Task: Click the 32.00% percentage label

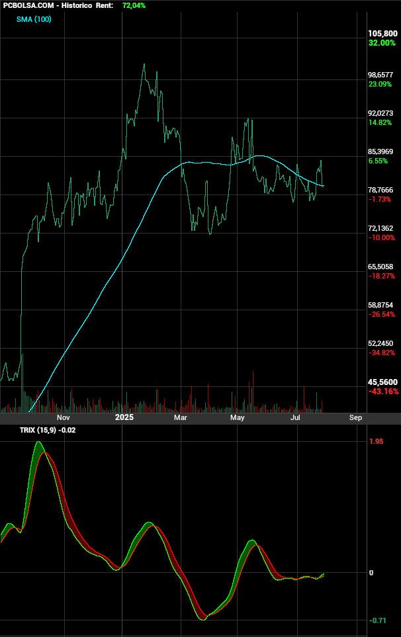Action: pyautogui.click(x=382, y=43)
